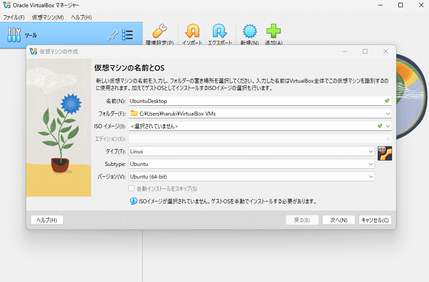Click the green checkmark in ISO image field

coord(380,126)
